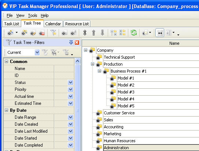Select the Model #3 tree item
Viewport: 199px width, 151px height.
click(x=126, y=92)
